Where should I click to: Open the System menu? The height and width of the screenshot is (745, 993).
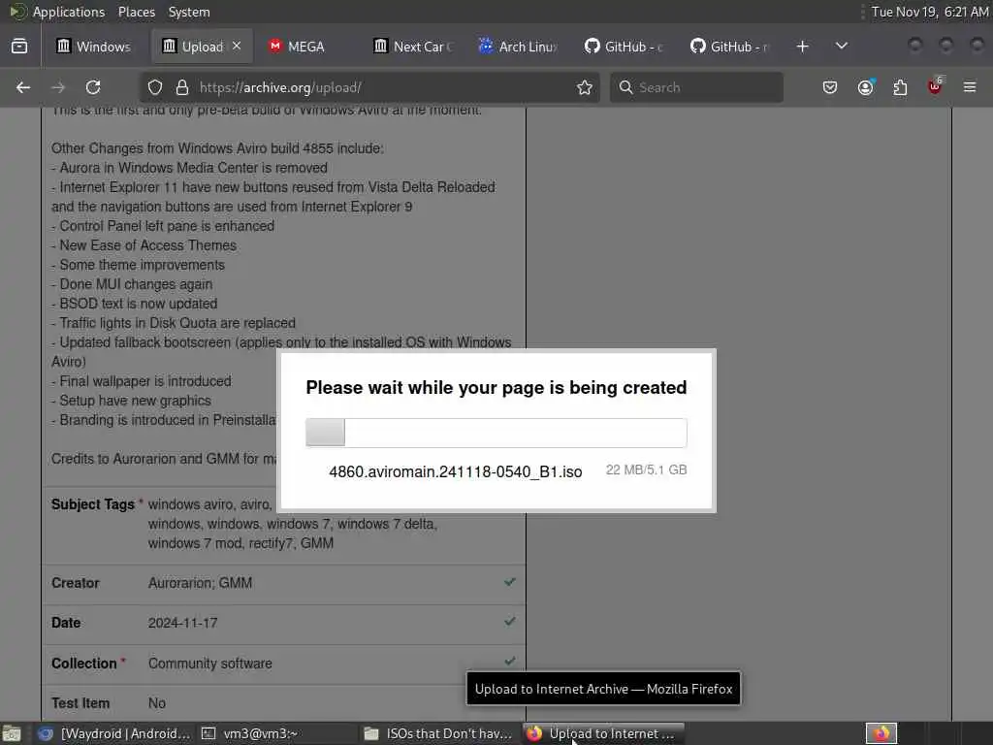click(189, 12)
